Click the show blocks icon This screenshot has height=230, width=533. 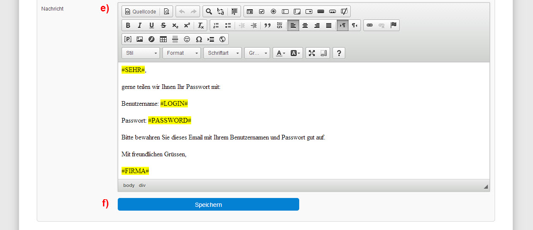click(x=324, y=53)
